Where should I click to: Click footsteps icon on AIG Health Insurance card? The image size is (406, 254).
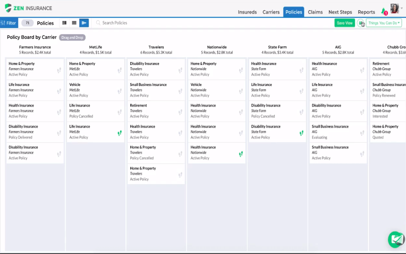tap(362, 70)
